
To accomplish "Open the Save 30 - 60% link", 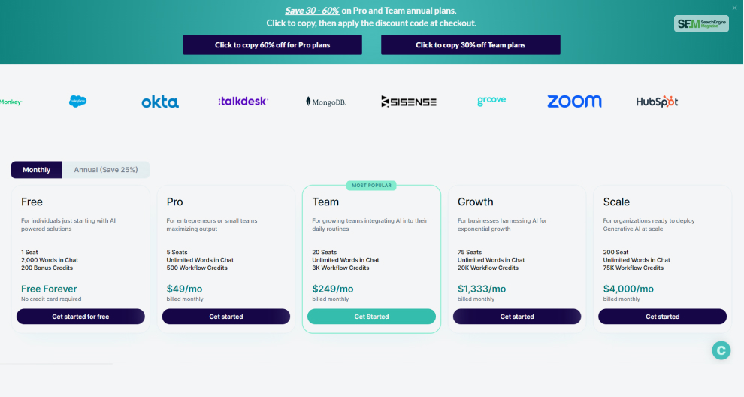I will [x=312, y=11].
